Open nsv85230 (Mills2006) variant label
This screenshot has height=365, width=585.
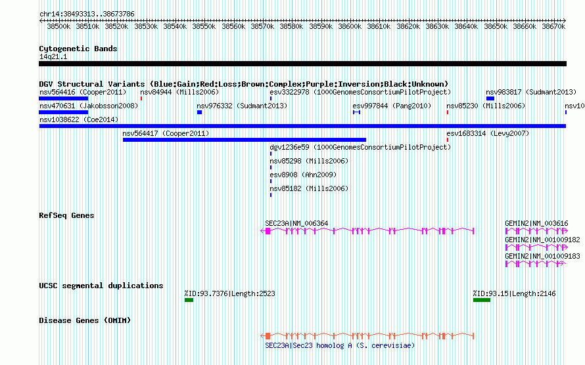click(x=486, y=106)
